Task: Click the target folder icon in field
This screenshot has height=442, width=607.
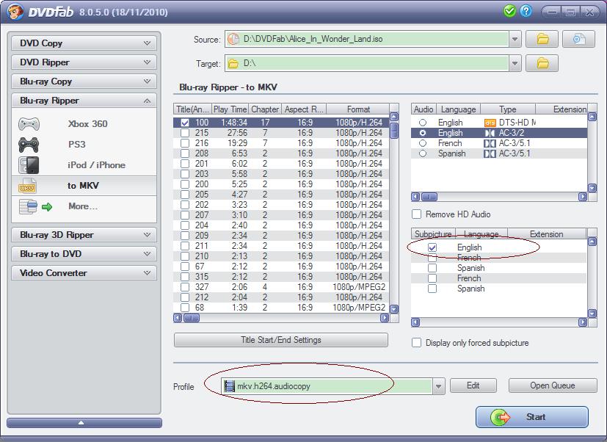Action: pos(233,64)
